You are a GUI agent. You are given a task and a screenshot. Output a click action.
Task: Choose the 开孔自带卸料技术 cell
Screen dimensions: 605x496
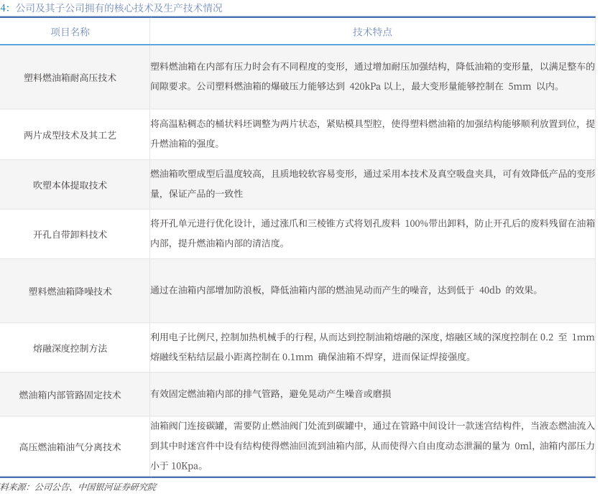point(70,234)
